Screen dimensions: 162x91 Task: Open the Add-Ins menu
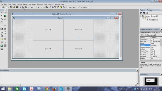[51, 4]
